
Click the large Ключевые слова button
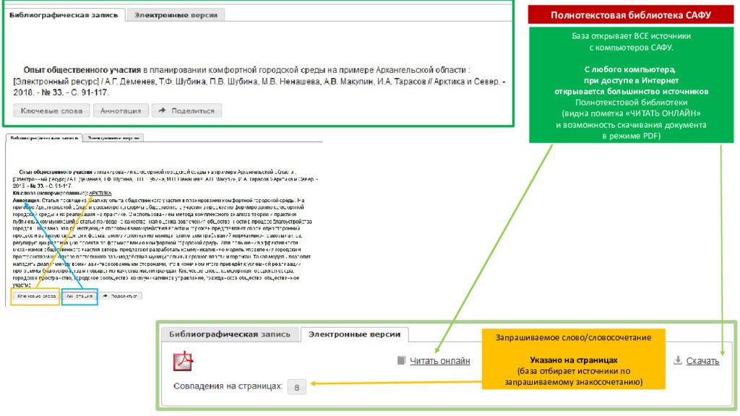click(x=51, y=110)
